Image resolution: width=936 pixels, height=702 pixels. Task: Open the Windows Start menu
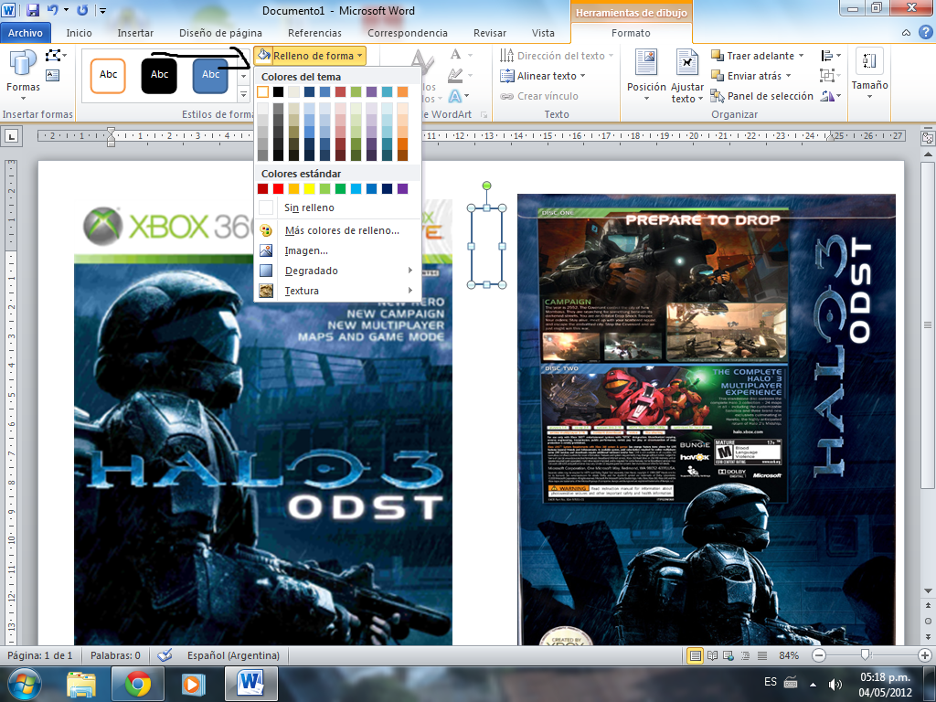pyautogui.click(x=24, y=684)
